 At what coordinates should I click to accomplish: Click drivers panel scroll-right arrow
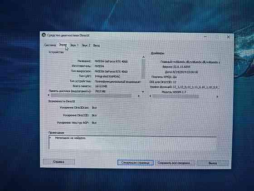217,96
